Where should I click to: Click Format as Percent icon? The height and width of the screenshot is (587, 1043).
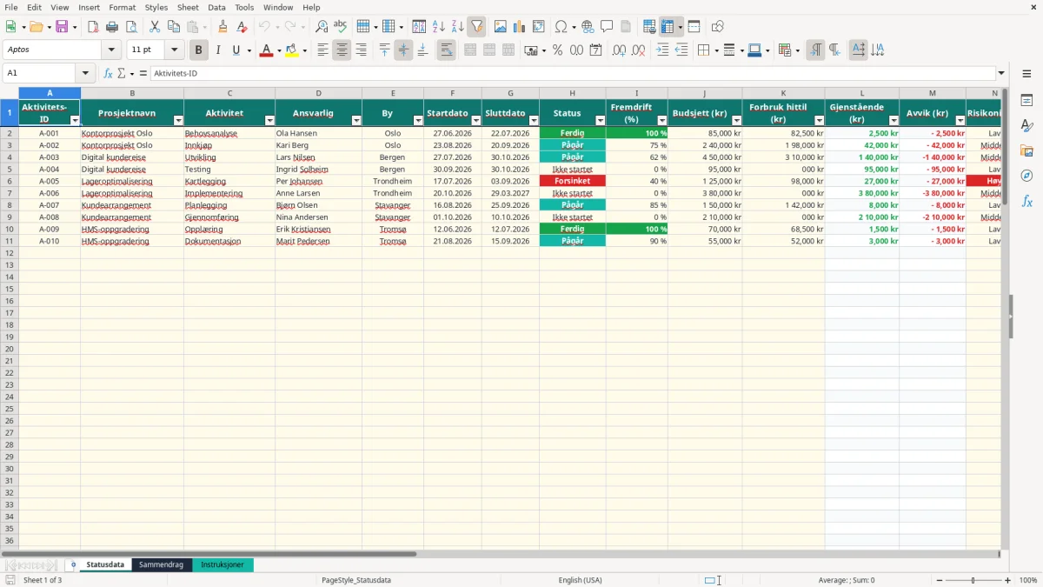pyautogui.click(x=558, y=50)
